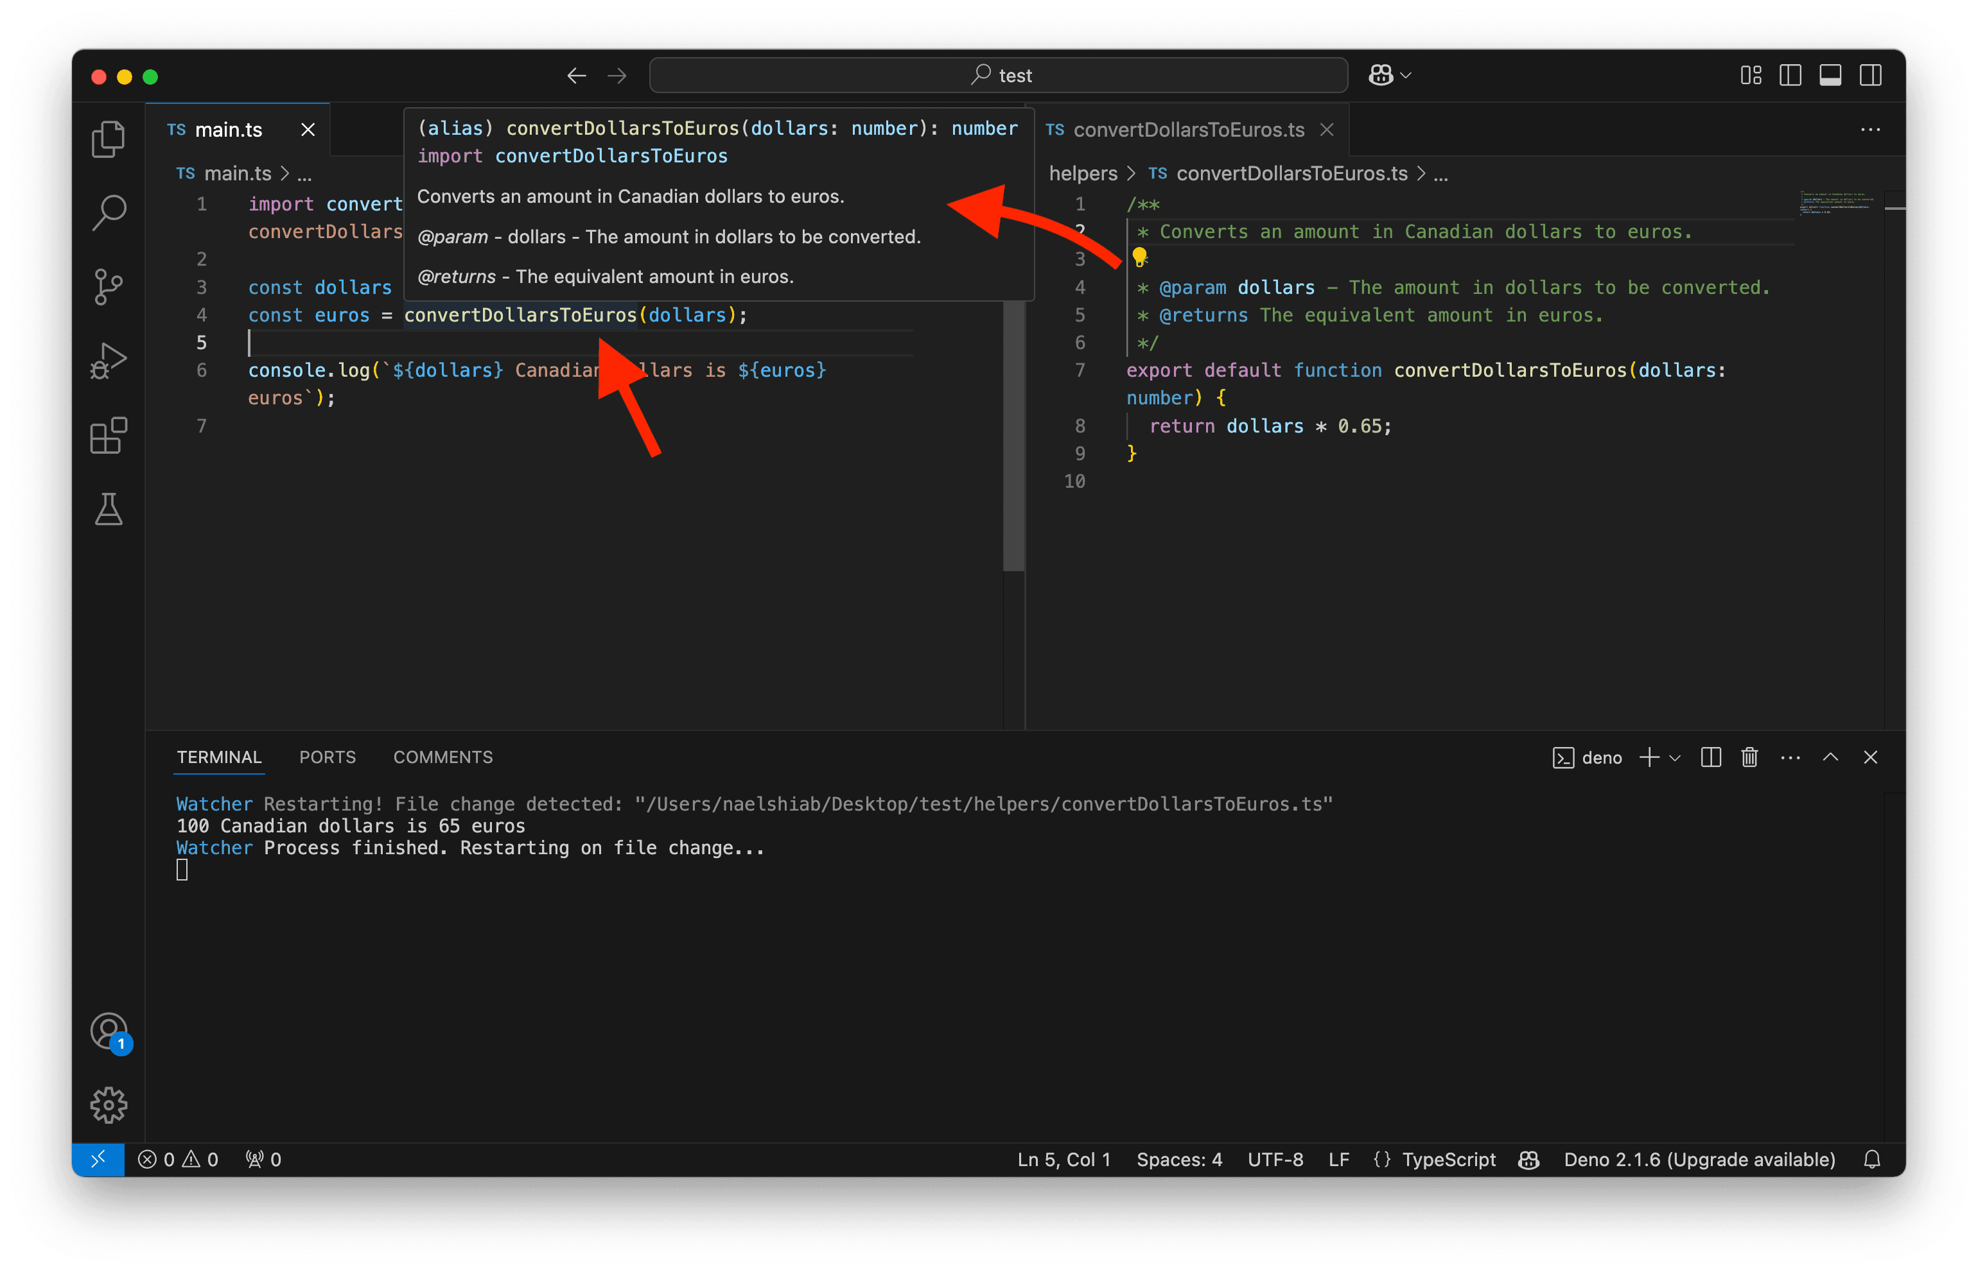1978x1272 pixels.
Task: Click terminal output '100 Canadian dollars is 65 euros'
Action: (x=351, y=826)
